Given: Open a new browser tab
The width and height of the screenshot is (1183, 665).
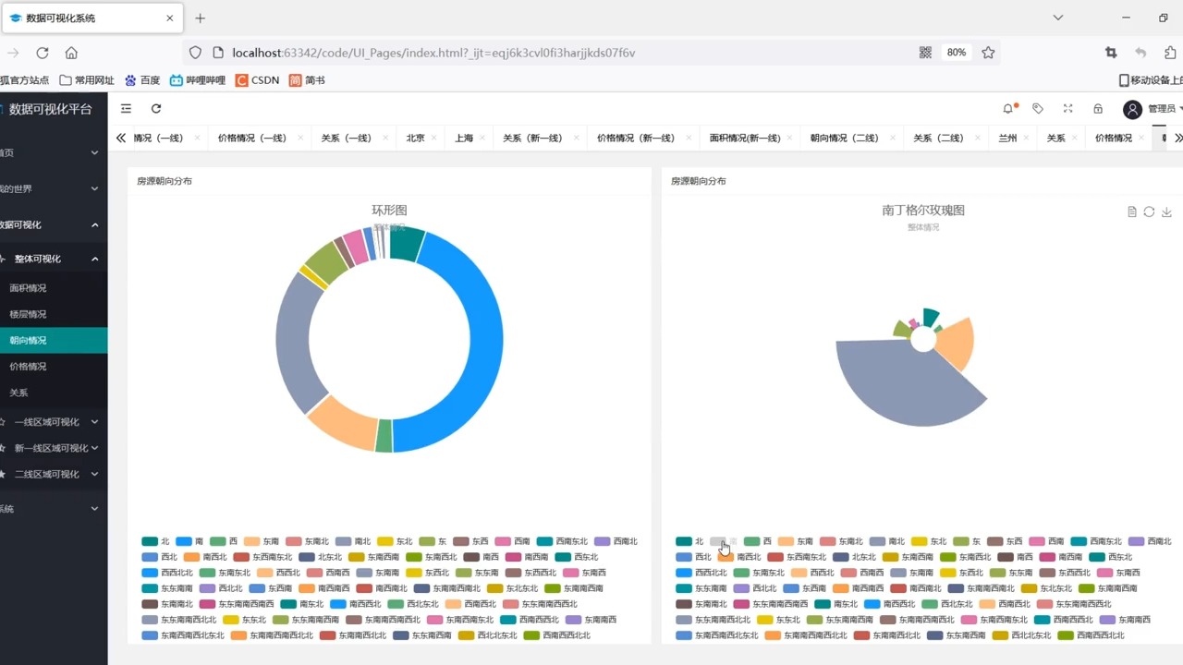Looking at the screenshot, I should click(200, 18).
